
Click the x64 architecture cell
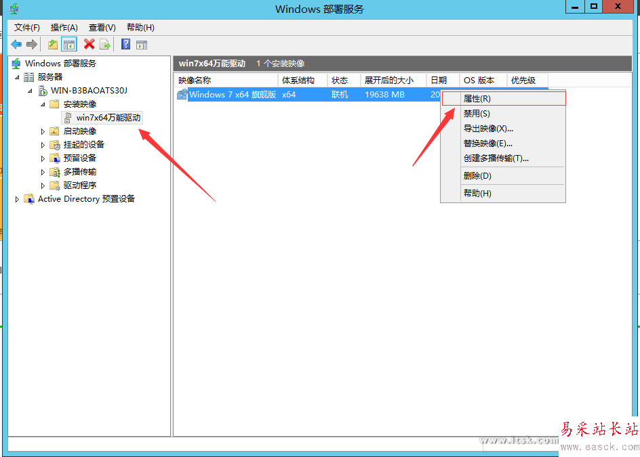tap(289, 95)
